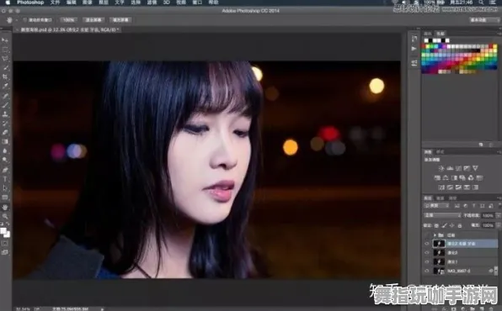Add a Color Balance adjustment
This screenshot has height=311, width=502.
click(446, 178)
